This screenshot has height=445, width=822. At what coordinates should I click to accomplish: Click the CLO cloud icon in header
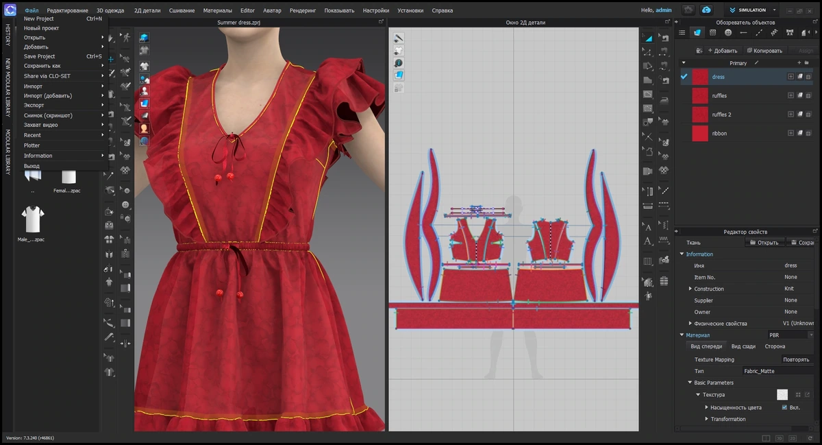coord(706,10)
